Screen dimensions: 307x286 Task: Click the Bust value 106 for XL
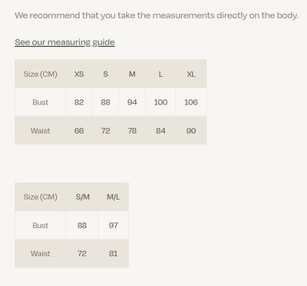(191, 102)
